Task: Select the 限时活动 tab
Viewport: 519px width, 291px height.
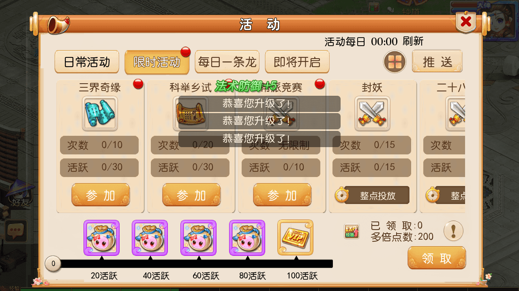Action: pos(157,62)
